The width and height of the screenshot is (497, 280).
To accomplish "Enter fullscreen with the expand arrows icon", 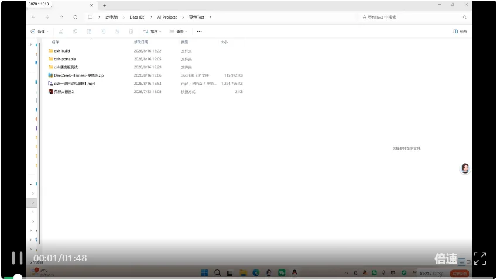I will pos(479,258).
